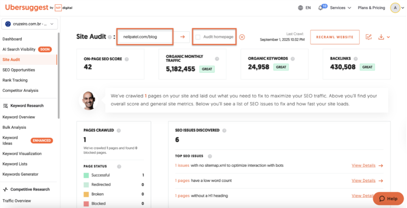Viewport: 407px width, 208px height.
Task: Click '1 pages' without H1 heading link
Action: [182, 196]
